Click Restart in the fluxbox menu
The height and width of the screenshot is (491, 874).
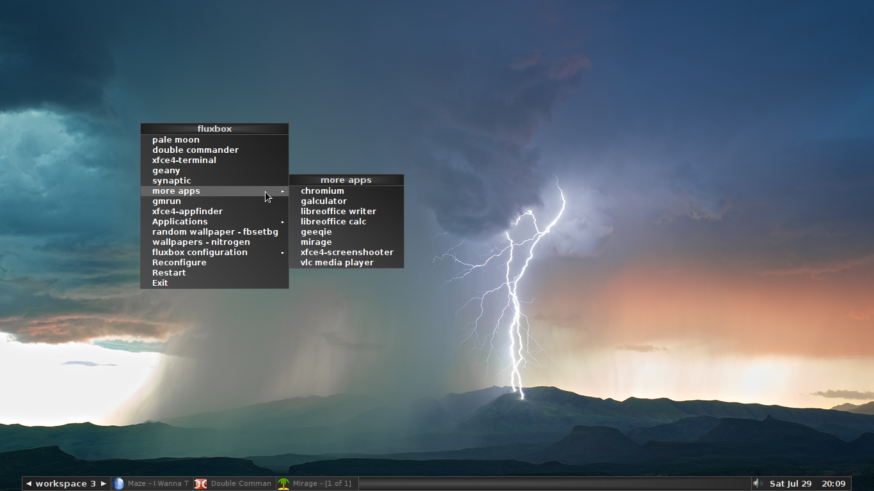coord(169,272)
